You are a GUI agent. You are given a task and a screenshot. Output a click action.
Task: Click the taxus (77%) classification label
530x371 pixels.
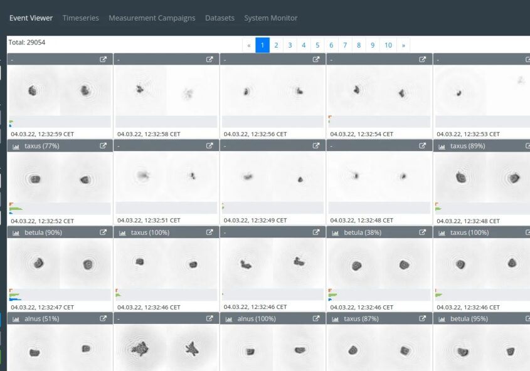(42, 146)
